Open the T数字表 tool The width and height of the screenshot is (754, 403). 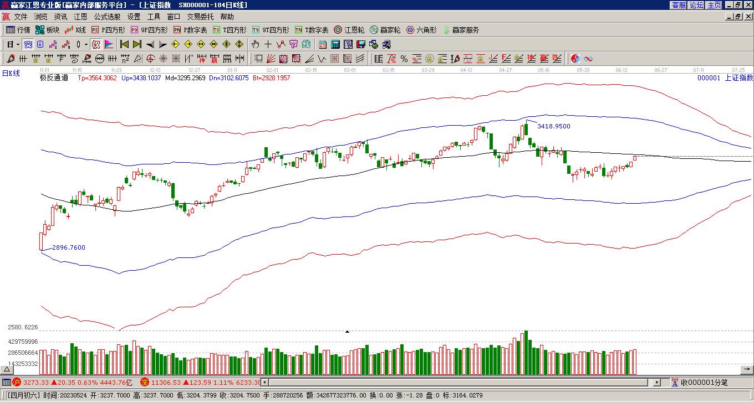pyautogui.click(x=312, y=30)
